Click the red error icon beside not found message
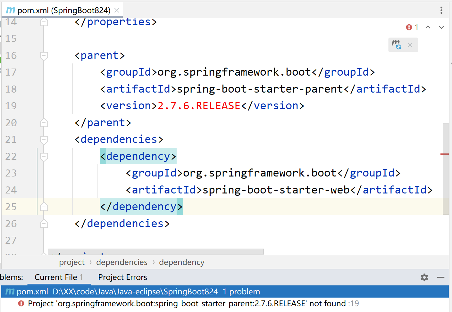The width and height of the screenshot is (452, 312). click(21, 303)
